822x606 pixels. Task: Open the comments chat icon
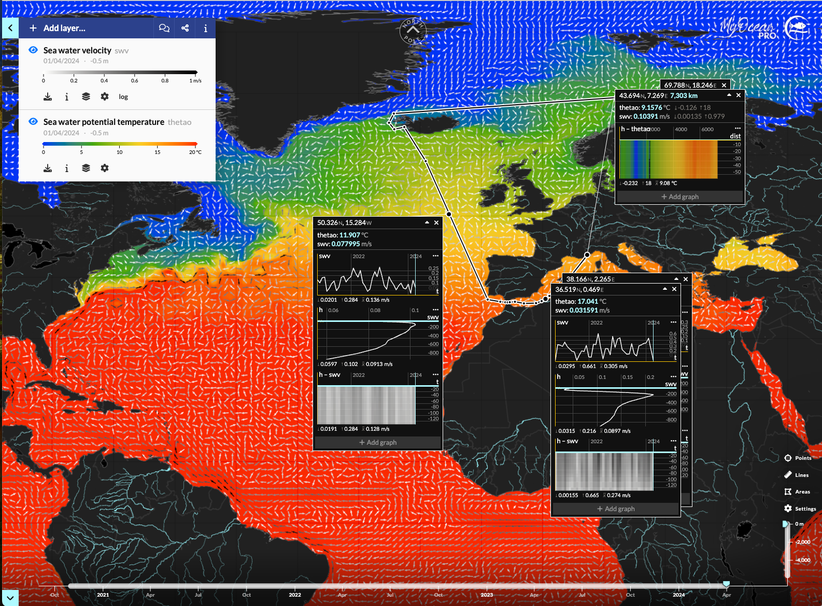pos(164,28)
